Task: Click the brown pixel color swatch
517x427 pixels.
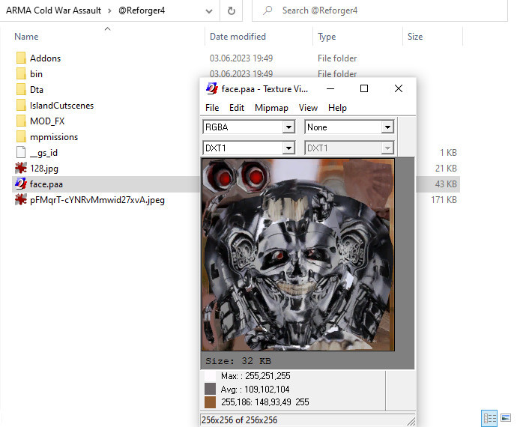Action: tap(210, 402)
